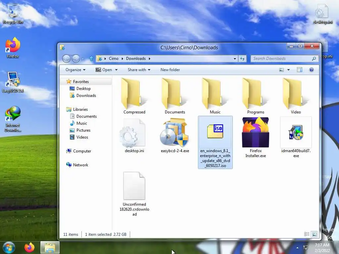Show hidden system tray icons
This screenshot has height=254, width=339.
[x=298, y=248]
